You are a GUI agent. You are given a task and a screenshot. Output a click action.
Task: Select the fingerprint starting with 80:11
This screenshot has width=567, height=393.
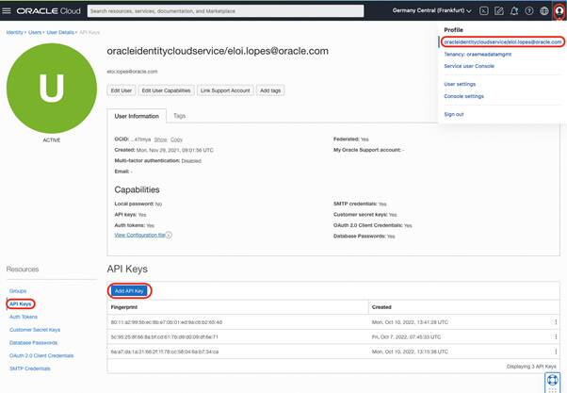tap(167, 322)
